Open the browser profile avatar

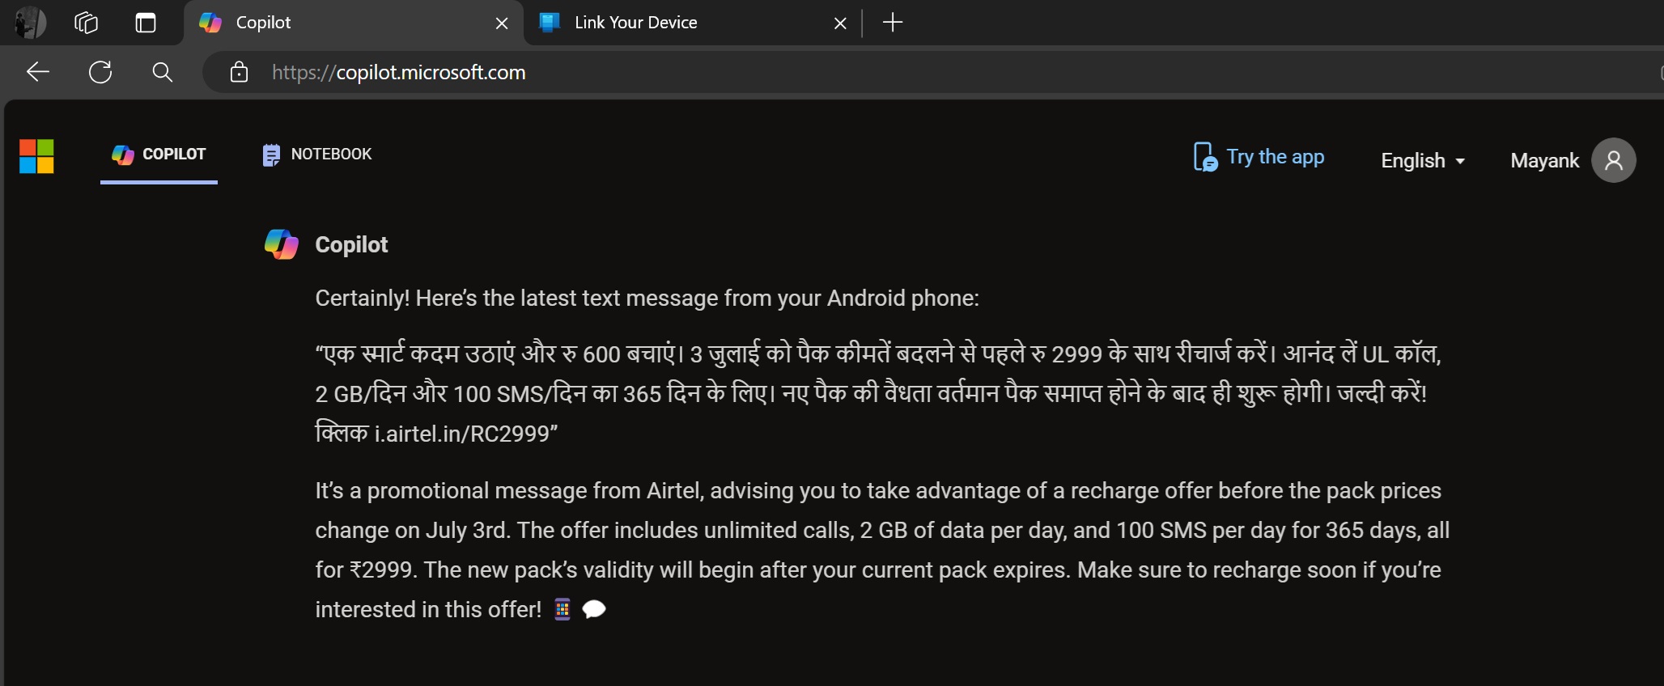pos(30,23)
